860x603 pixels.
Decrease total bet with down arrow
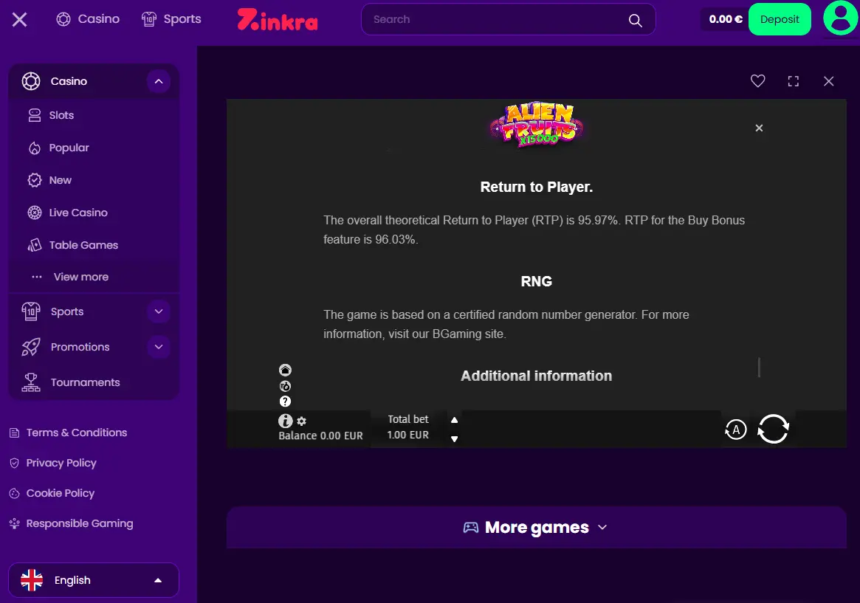point(454,438)
